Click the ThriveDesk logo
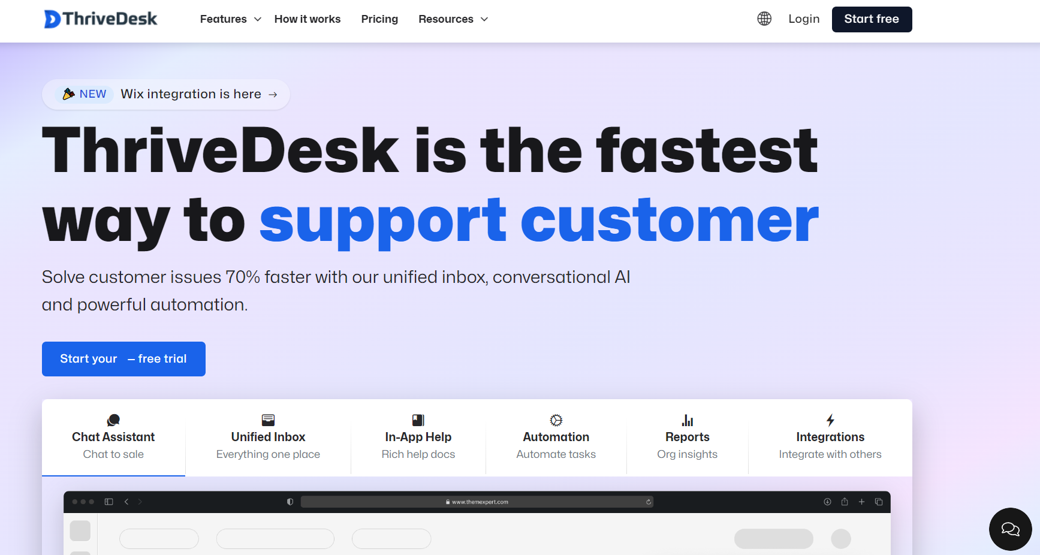1040x555 pixels. tap(101, 19)
